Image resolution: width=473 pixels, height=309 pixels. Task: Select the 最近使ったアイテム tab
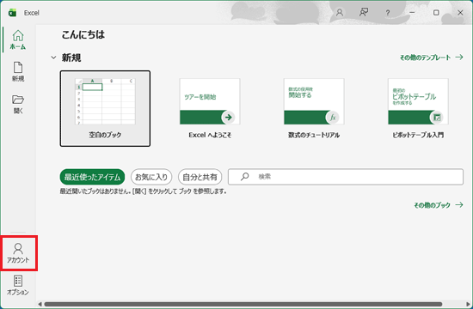pos(92,177)
